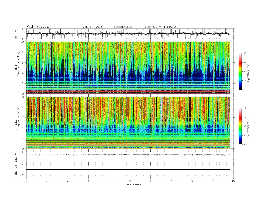Click time axis tick label "1"
The image size is (263, 203).
[47, 181]
